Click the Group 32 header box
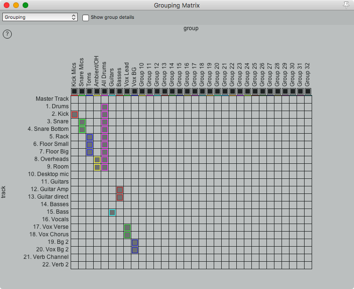The width and height of the screenshot is (354, 289). [308, 91]
